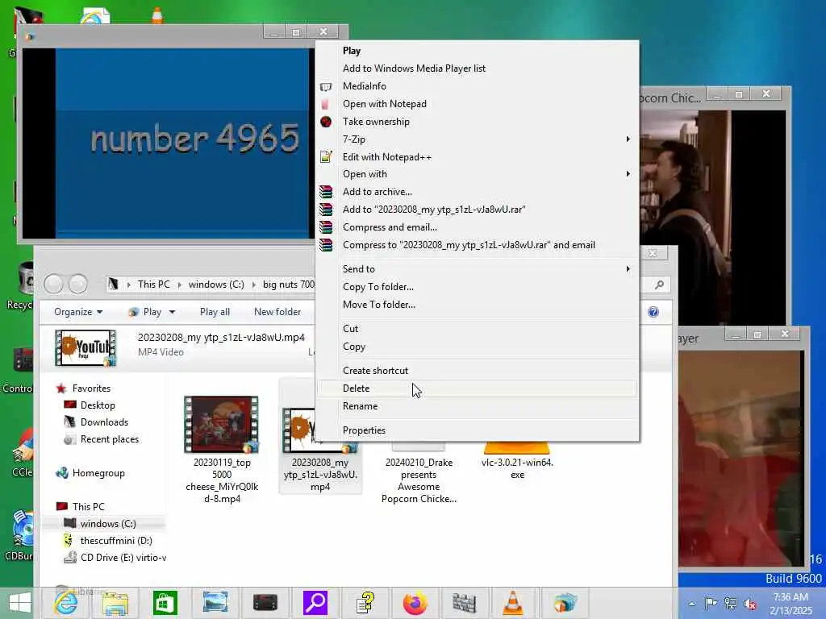Image resolution: width=826 pixels, height=619 pixels.
Task: Expand the Open with submenu arrow
Action: pyautogui.click(x=628, y=174)
